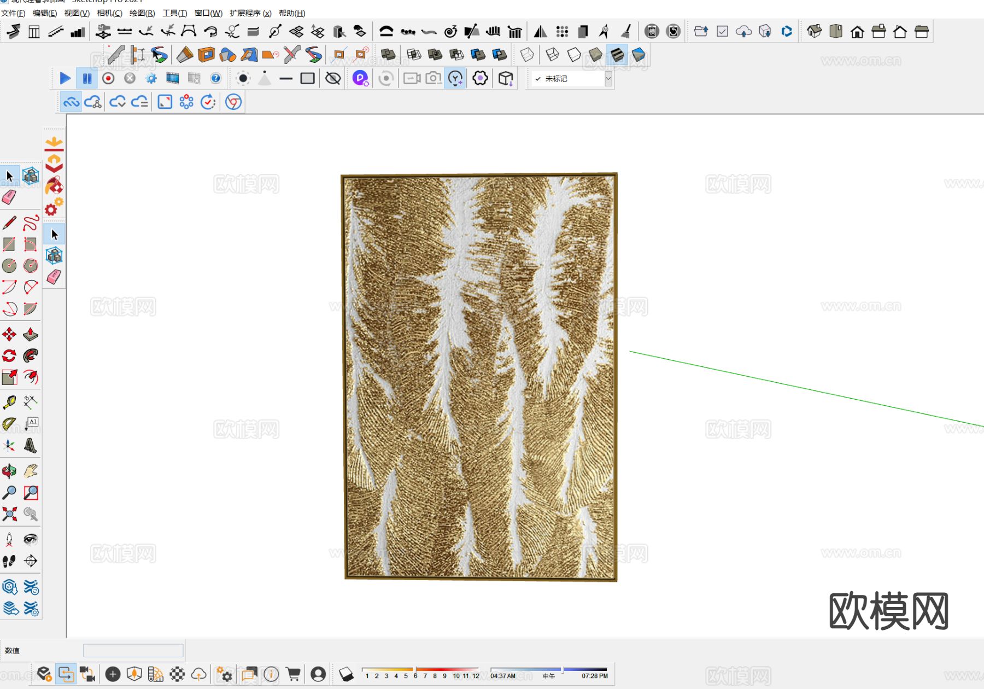Choose the Paint Bucket tool

pyautogui.click(x=54, y=186)
